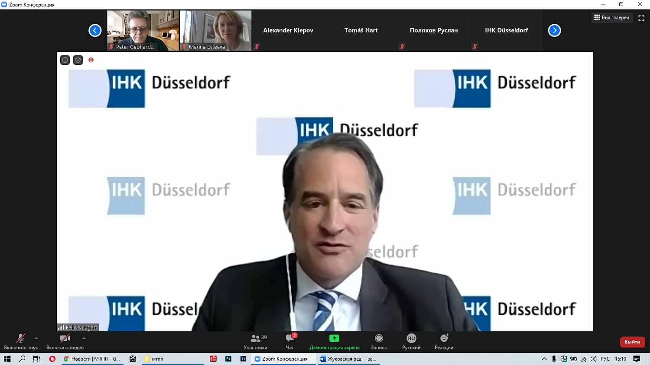The image size is (650, 365).
Task: Turn on camera with Включить видео
Action: tap(65, 341)
